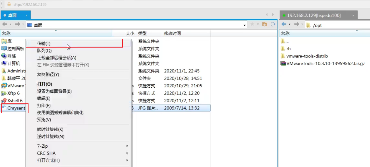Choose 打印(P) from the context menu
This screenshot has height=167, width=370.
[79, 106]
